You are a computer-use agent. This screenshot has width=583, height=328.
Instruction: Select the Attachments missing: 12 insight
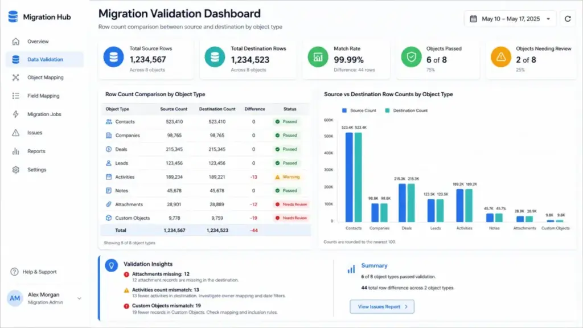[x=161, y=274]
